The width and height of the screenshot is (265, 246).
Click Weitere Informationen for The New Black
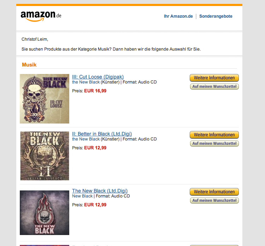point(214,192)
